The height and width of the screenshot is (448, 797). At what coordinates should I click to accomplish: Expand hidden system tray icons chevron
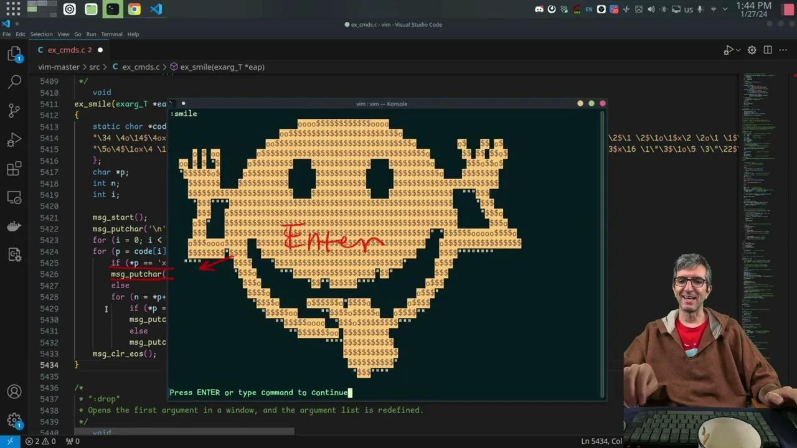(726, 9)
